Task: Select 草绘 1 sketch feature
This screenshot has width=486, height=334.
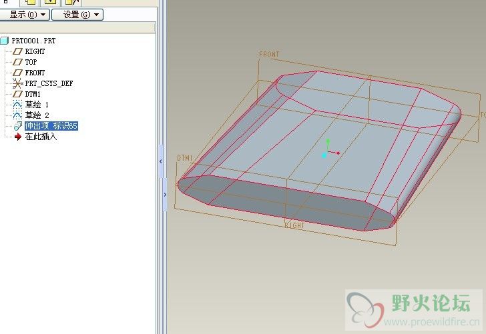Action: (37, 105)
